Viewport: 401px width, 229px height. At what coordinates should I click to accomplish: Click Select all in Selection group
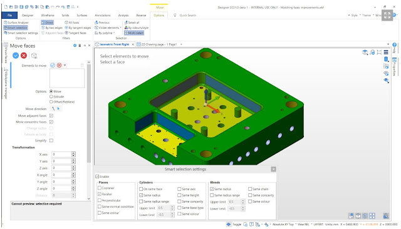[x=132, y=23]
